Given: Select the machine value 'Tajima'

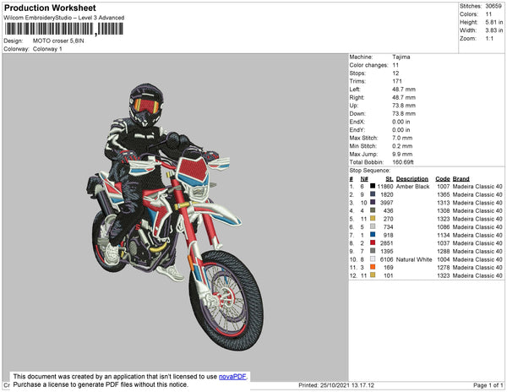Looking at the screenshot, I should tap(401, 57).
